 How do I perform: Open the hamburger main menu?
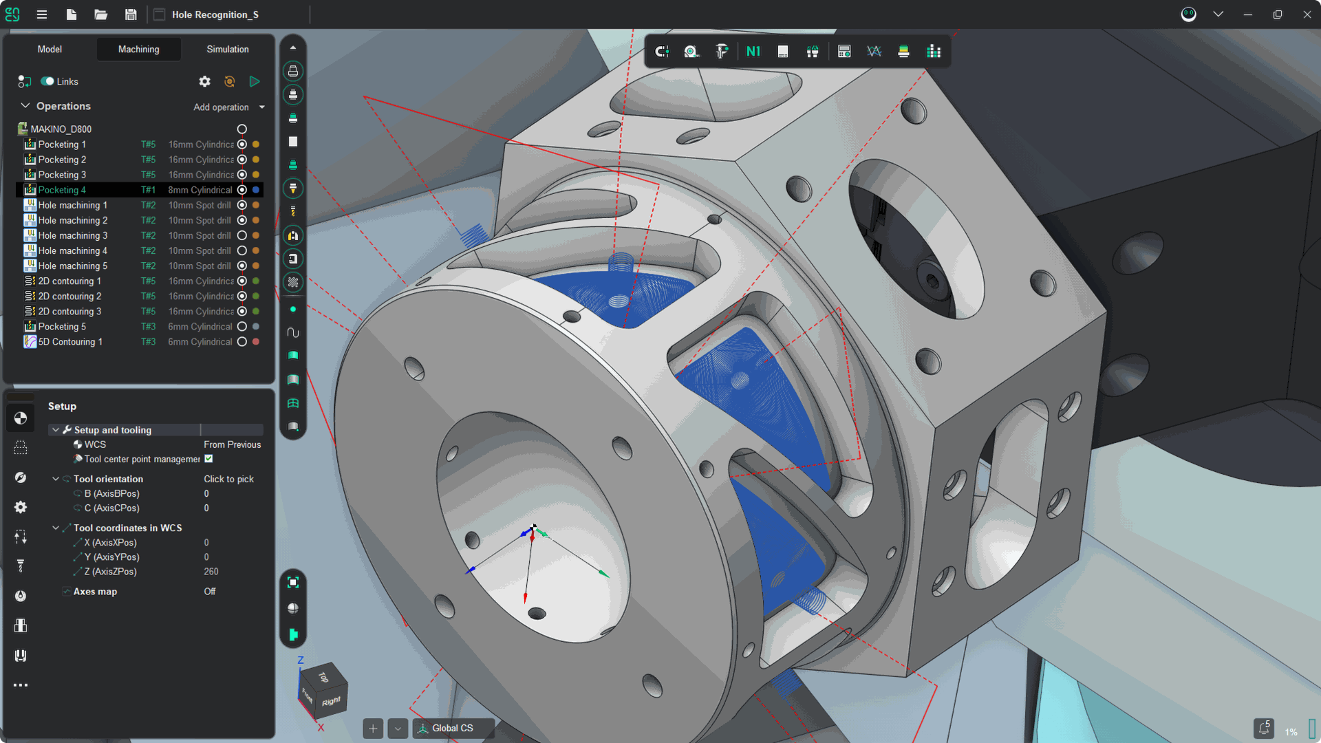(42, 14)
